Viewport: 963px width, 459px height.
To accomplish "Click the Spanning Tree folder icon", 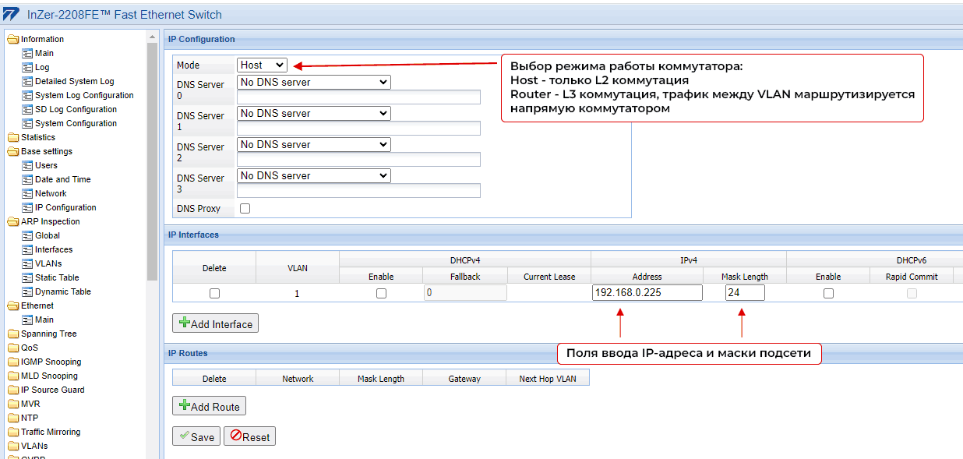I will [x=13, y=334].
